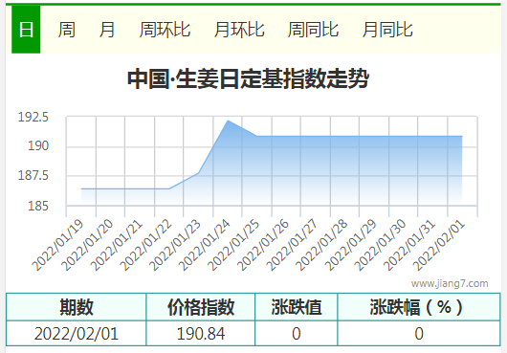Click the 190 y-axis label
This screenshot has height=353, width=507.
[38, 145]
